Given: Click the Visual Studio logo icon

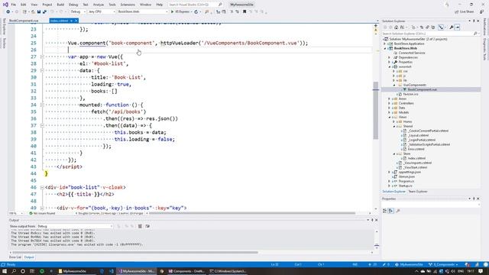Looking at the screenshot, I should pyautogui.click(x=5, y=5).
